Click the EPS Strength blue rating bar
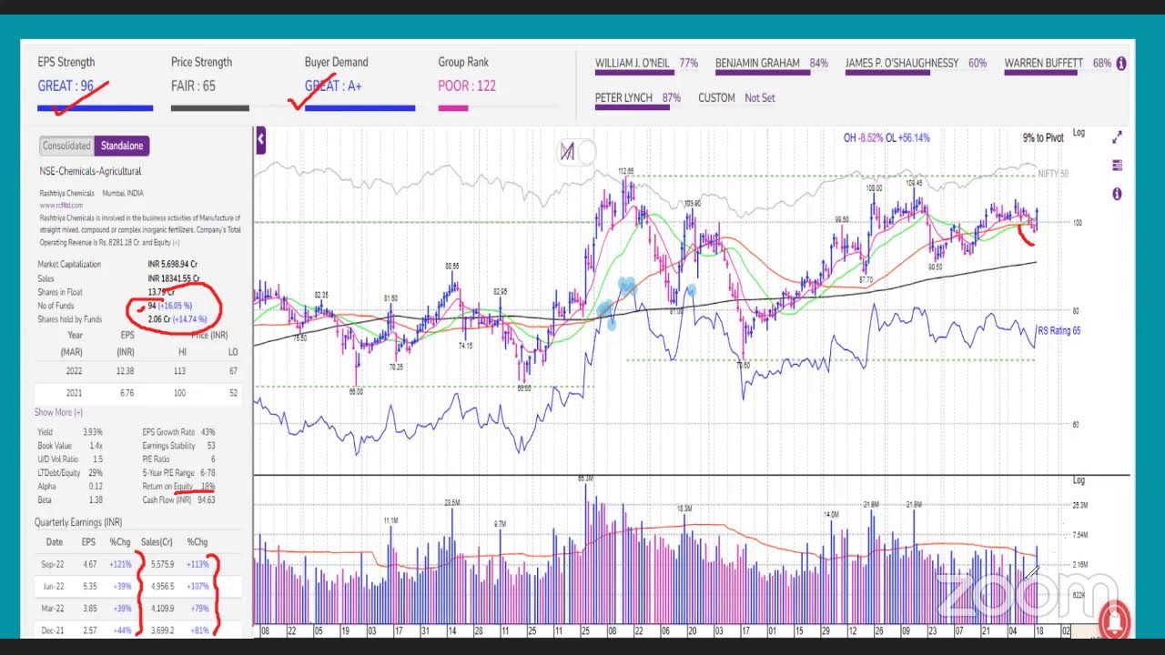The image size is (1165, 655). tap(96, 108)
